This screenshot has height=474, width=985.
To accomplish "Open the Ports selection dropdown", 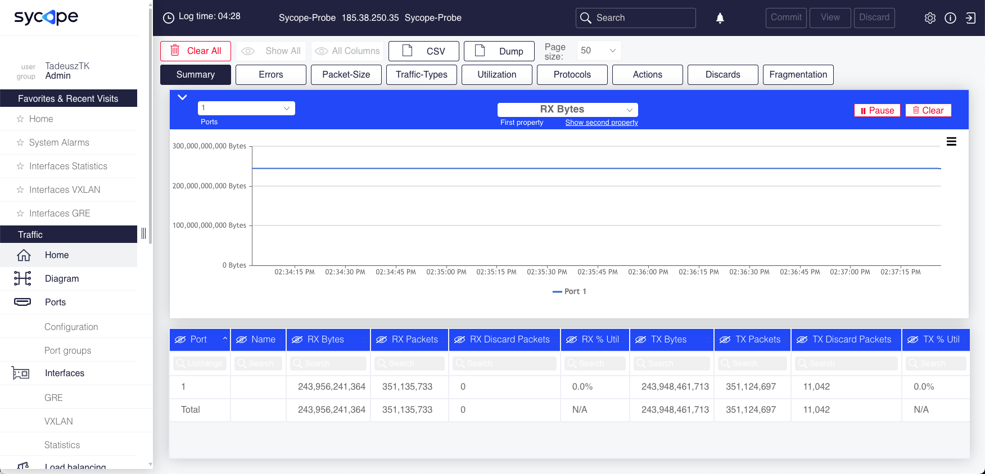I will [x=246, y=108].
